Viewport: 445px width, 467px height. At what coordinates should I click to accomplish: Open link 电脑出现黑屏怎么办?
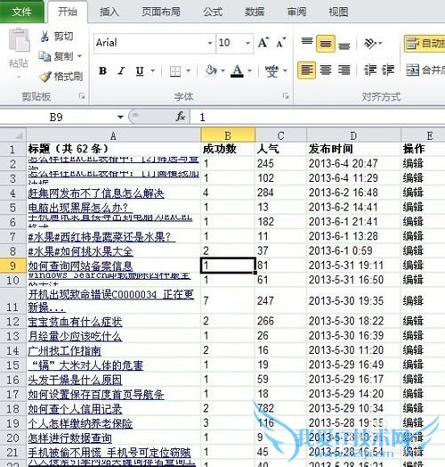[80, 208]
